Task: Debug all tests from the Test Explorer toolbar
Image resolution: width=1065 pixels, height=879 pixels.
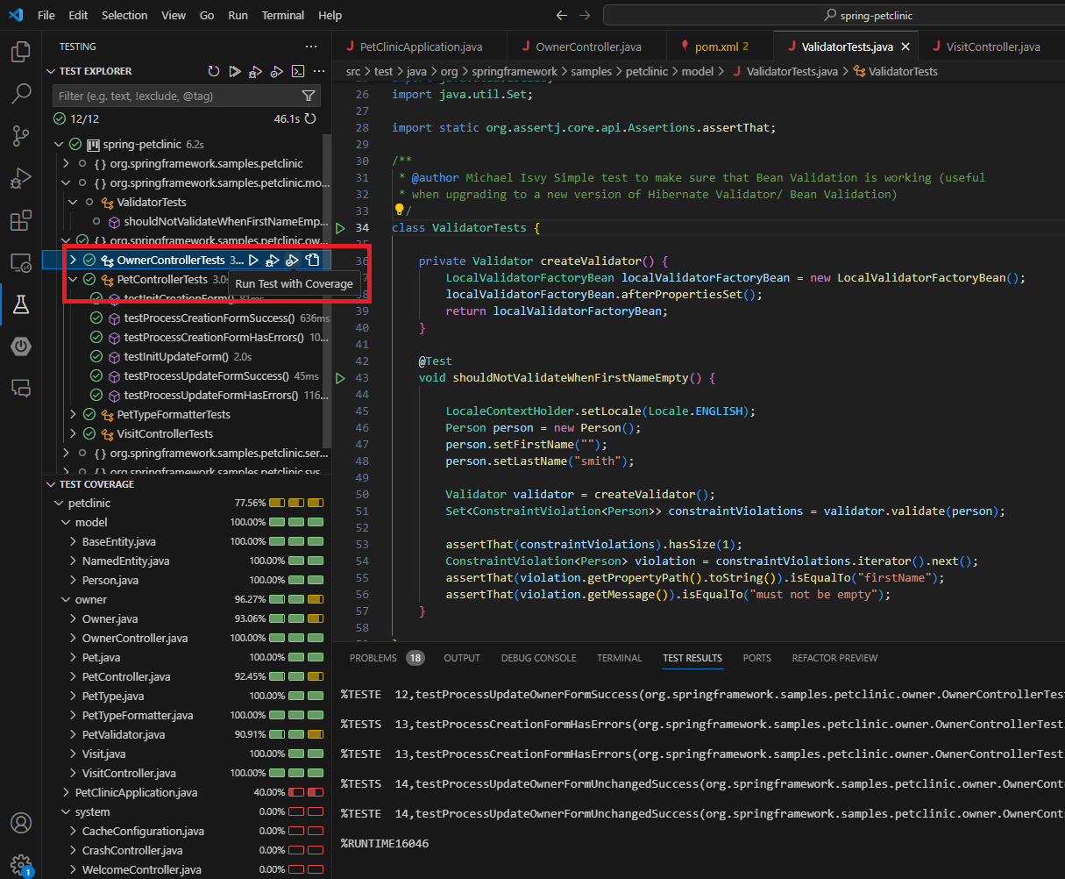Action: click(x=253, y=70)
